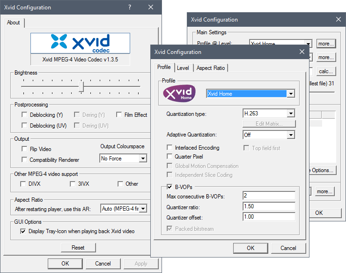
Task: Expand the Adaptive Quantization dropdown
Action: click(x=291, y=135)
